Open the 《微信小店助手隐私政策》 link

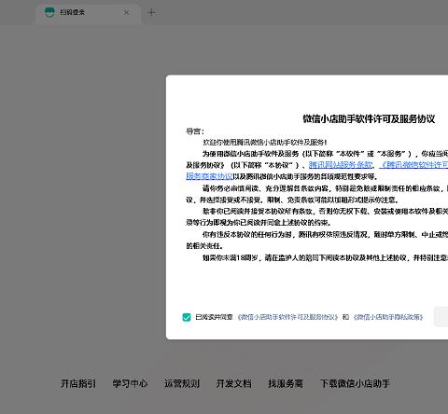pyautogui.click(x=388, y=317)
